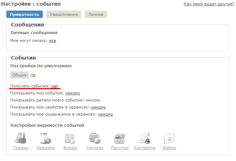
Task: Open the Файлы folder icon
Action: point(169,138)
